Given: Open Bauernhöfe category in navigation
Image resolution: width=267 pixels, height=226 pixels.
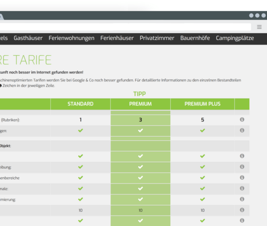Looking at the screenshot, I should (195, 38).
